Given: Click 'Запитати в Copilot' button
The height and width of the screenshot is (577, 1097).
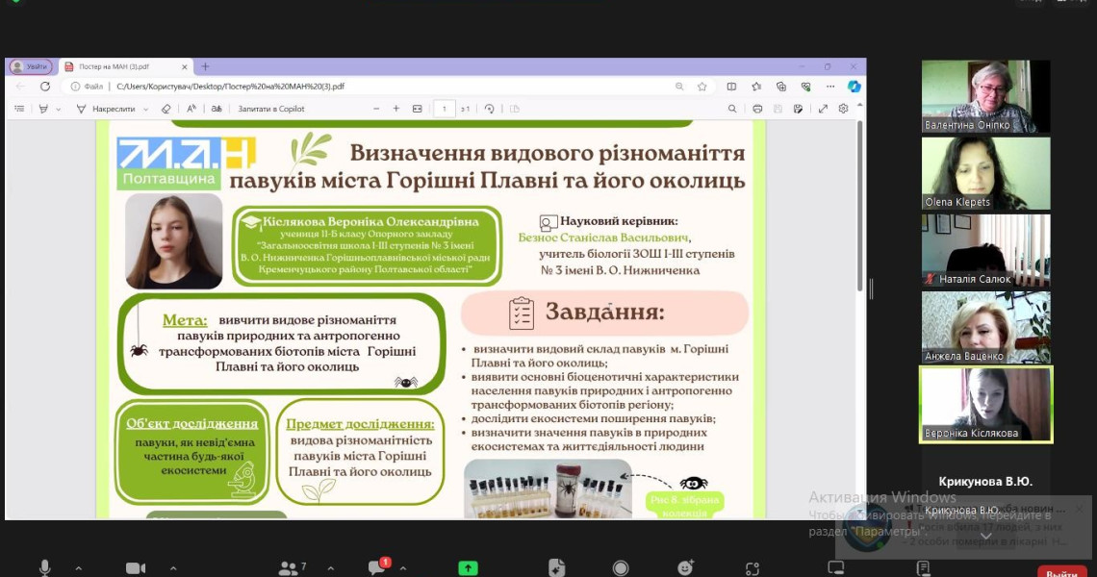Looking at the screenshot, I should point(271,109).
